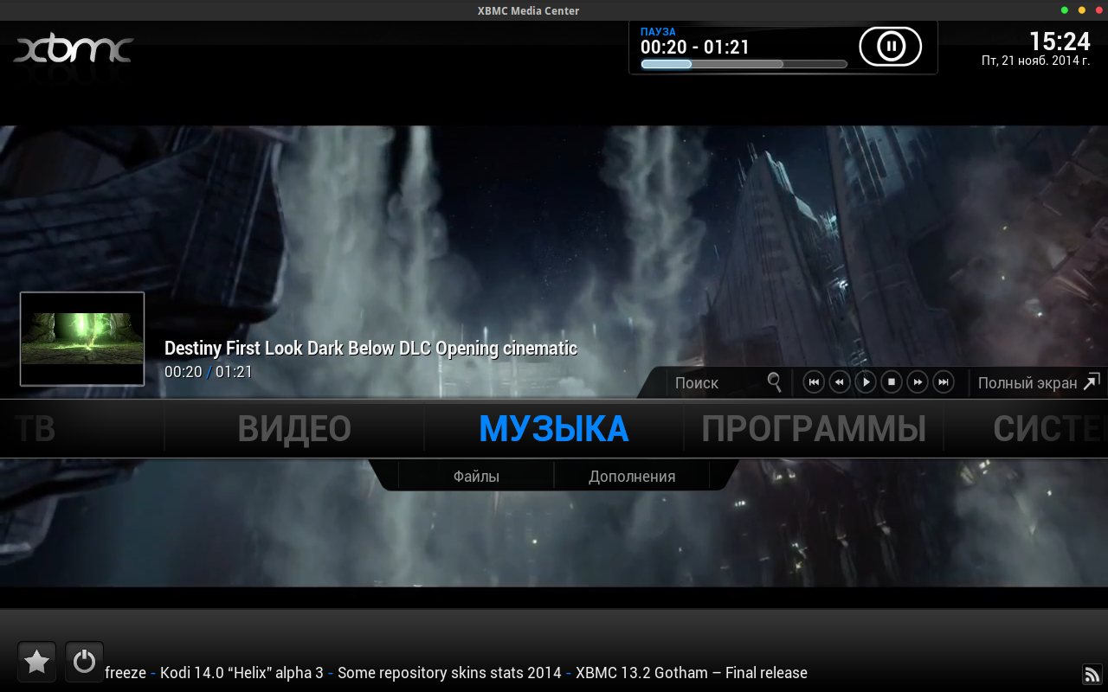Click the Destiny First Look video title
The height and width of the screenshot is (692, 1108).
click(x=370, y=349)
